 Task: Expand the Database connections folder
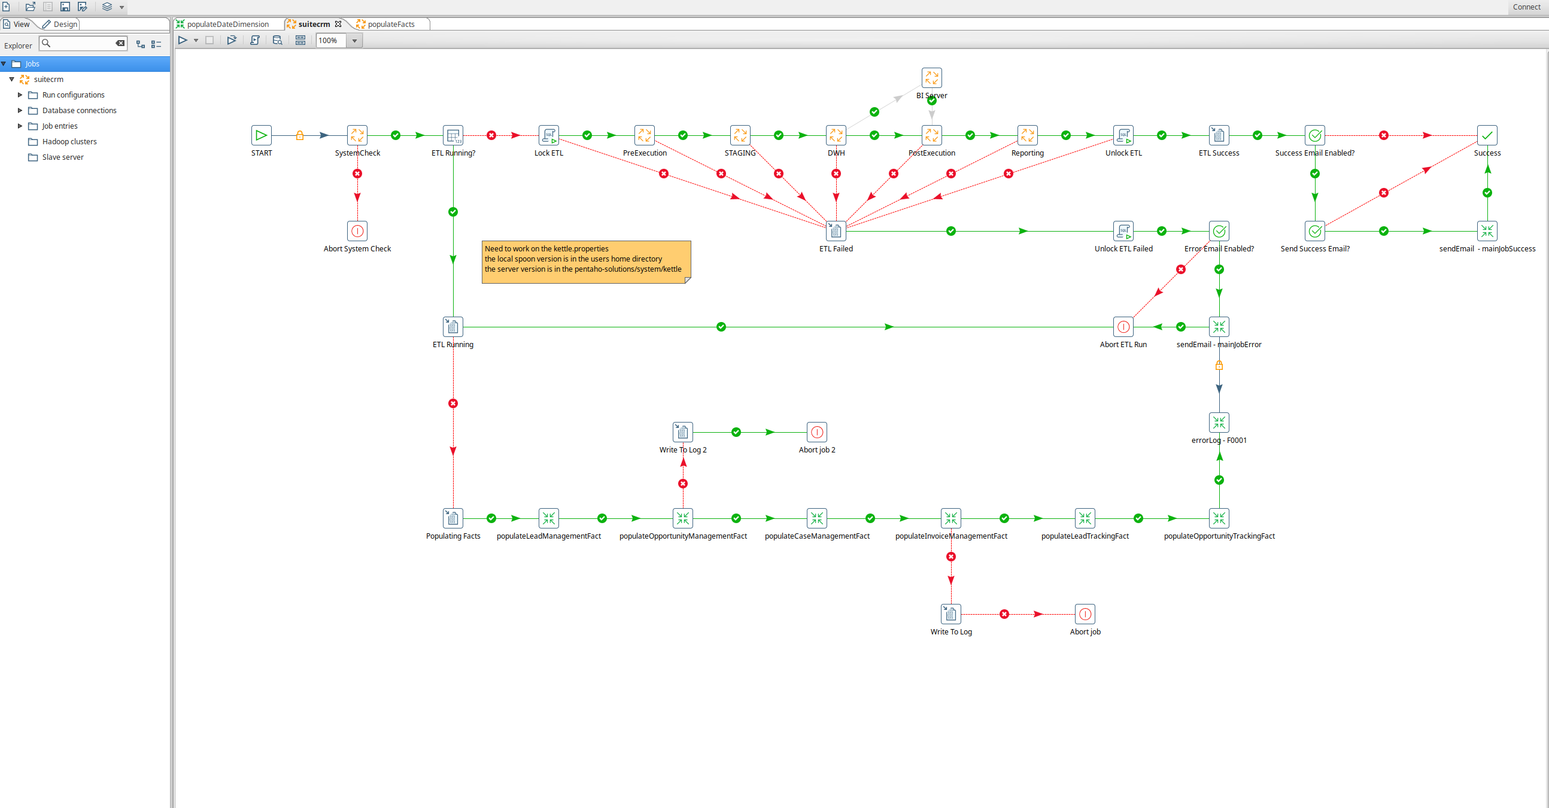tap(20, 111)
